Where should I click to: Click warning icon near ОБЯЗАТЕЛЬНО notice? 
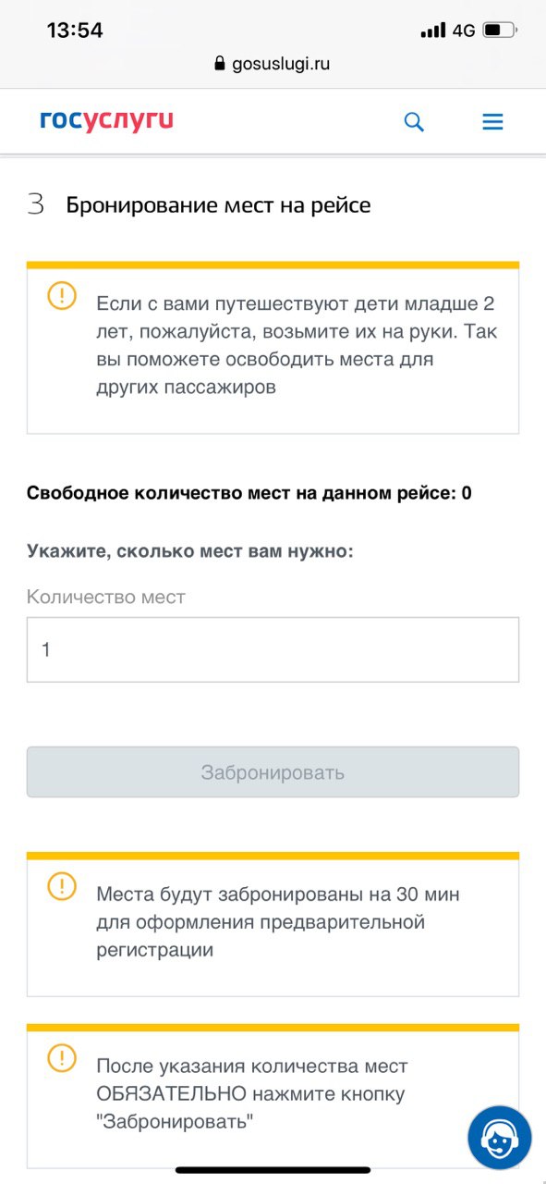point(62,1057)
